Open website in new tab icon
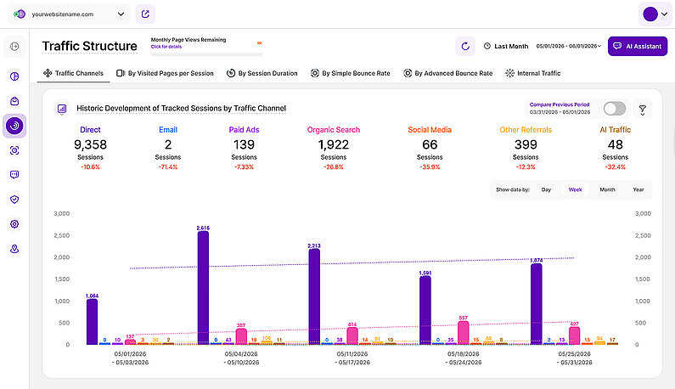This screenshot has width=675, height=389. click(x=145, y=14)
